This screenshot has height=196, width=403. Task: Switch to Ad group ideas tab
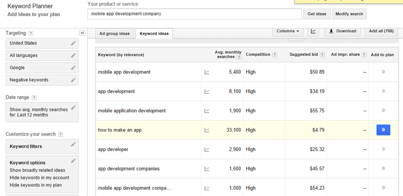tap(114, 33)
